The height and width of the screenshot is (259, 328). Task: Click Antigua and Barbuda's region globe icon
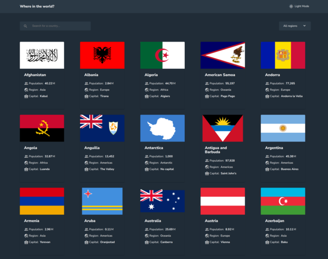[207, 167]
